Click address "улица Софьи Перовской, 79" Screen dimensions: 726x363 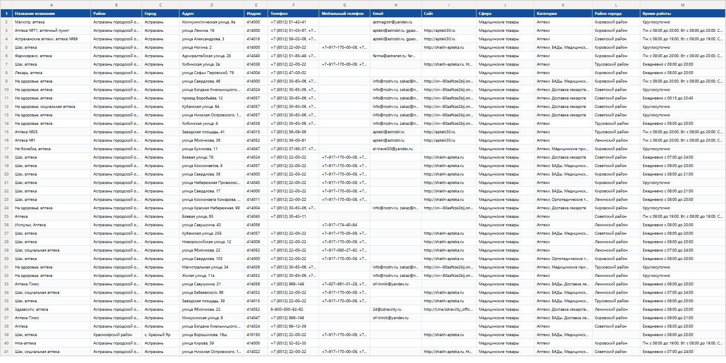coord(212,73)
